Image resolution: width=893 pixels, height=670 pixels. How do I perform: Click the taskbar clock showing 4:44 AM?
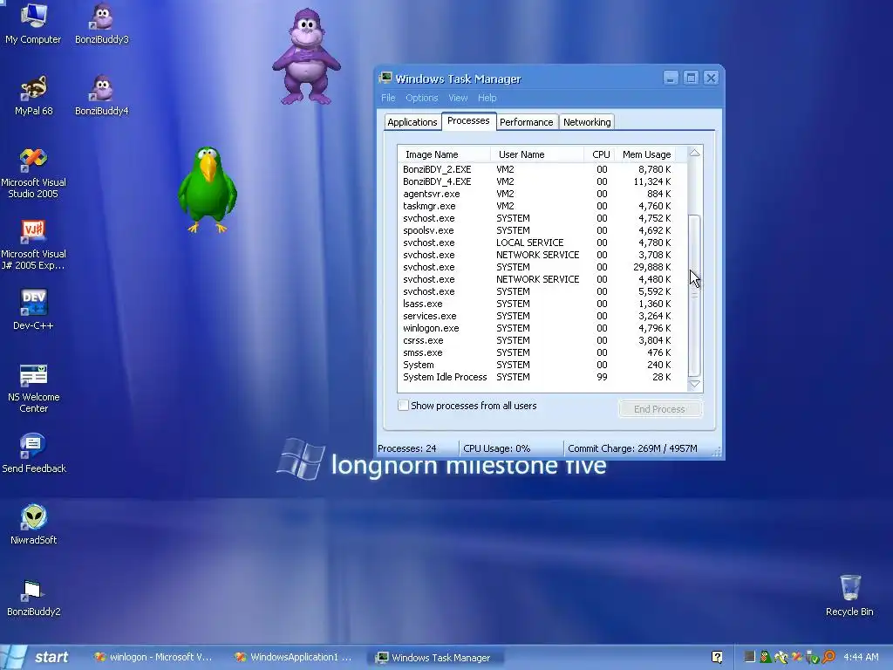(x=861, y=657)
